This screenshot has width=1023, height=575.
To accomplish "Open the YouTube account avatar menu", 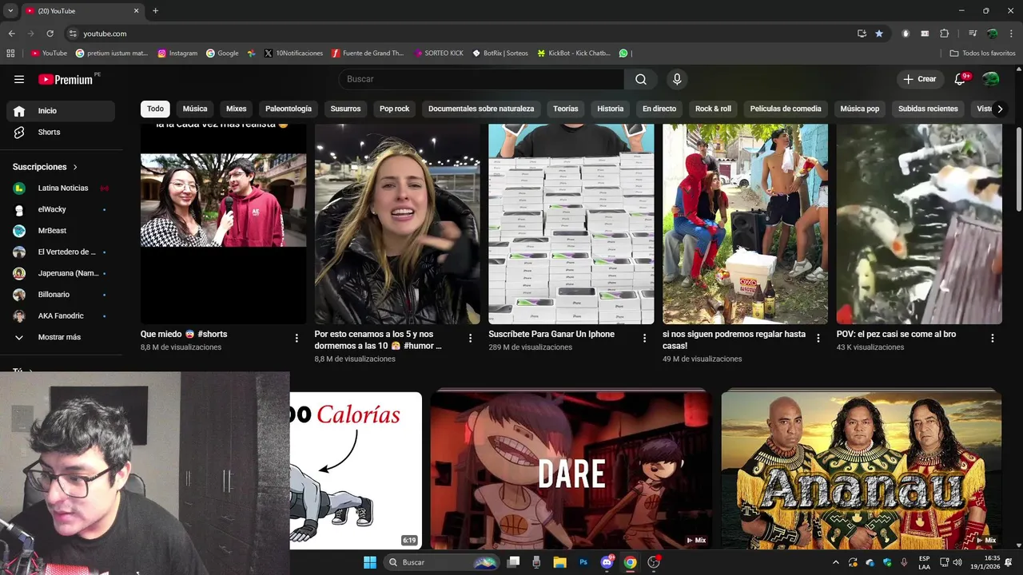I will (991, 79).
